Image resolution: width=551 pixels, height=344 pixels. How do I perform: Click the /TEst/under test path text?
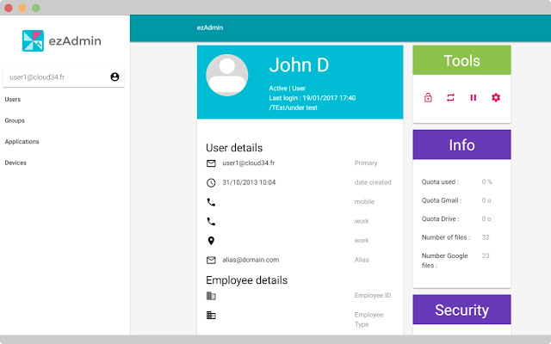tap(293, 107)
